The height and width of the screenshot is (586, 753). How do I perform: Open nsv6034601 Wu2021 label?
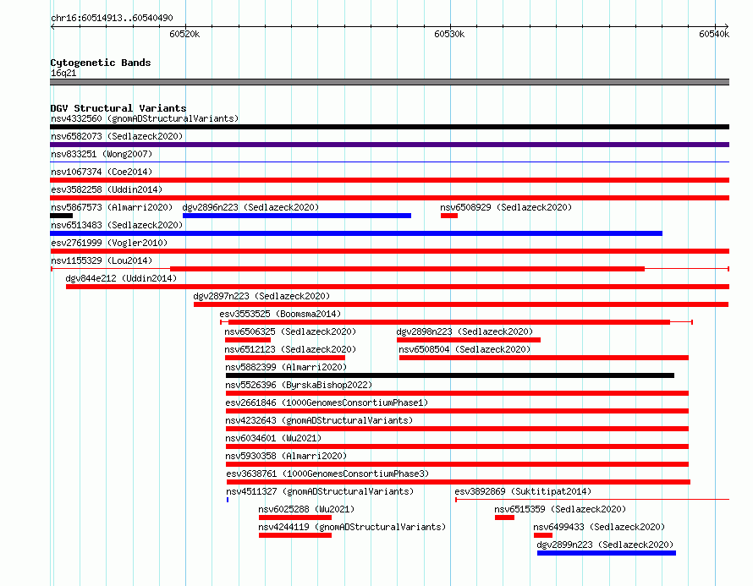[x=273, y=438]
